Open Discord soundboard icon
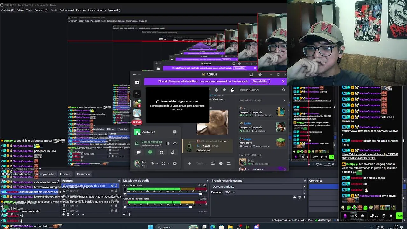 (x=173, y=152)
